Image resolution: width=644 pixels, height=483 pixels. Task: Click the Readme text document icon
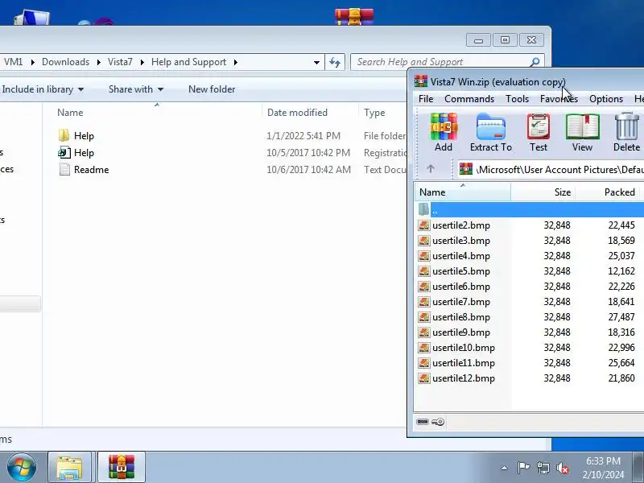tap(64, 170)
